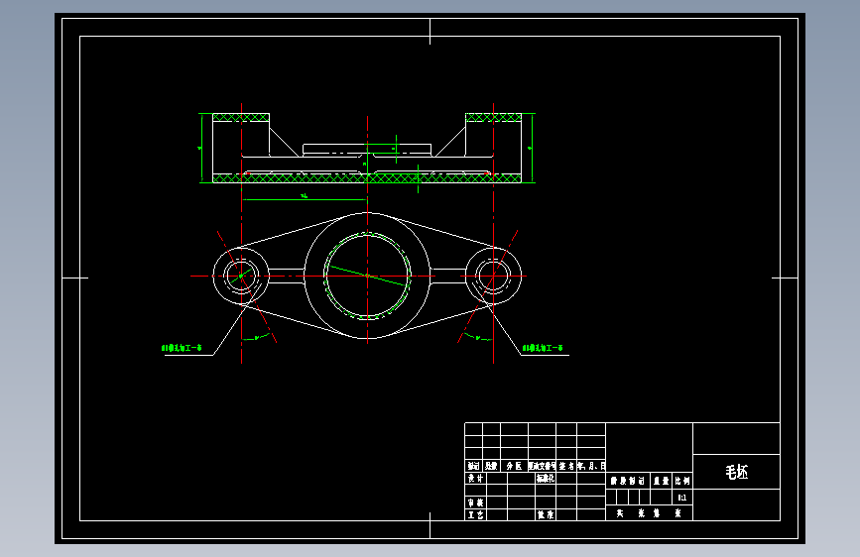Click the 设计 label in title block

[x=475, y=478]
